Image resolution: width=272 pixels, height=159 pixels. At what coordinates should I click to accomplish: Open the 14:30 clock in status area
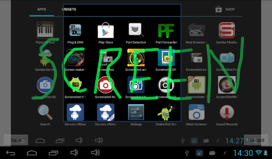point(243,153)
